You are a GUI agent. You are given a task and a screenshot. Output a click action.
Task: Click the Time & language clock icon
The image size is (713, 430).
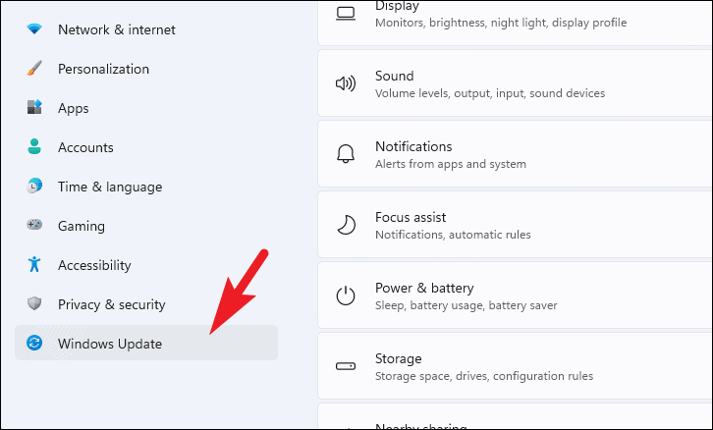click(34, 186)
